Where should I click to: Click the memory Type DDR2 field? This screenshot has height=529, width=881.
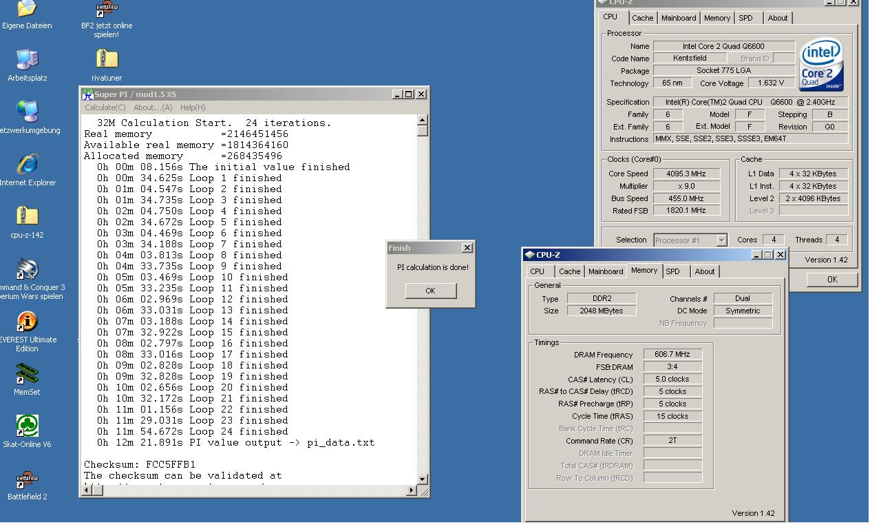click(602, 298)
